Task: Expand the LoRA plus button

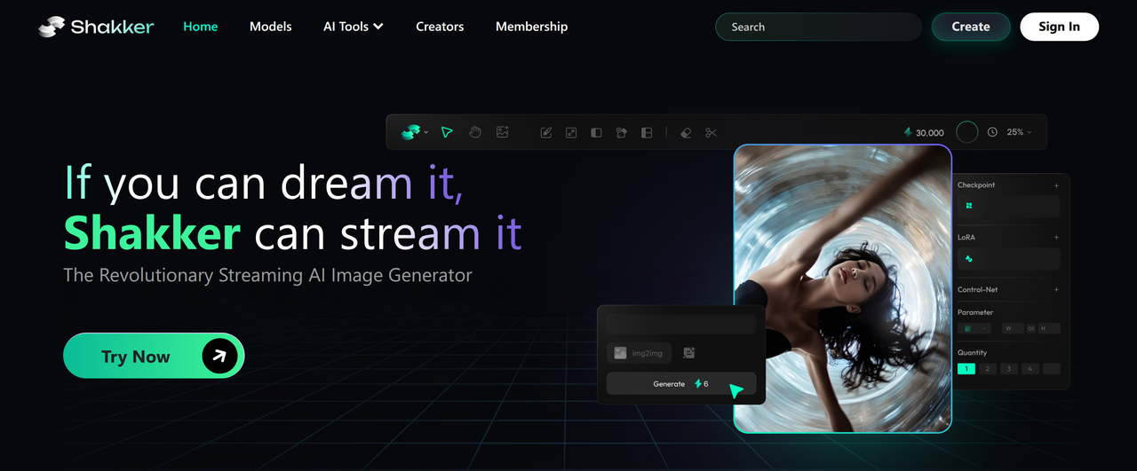Action: tap(1056, 238)
